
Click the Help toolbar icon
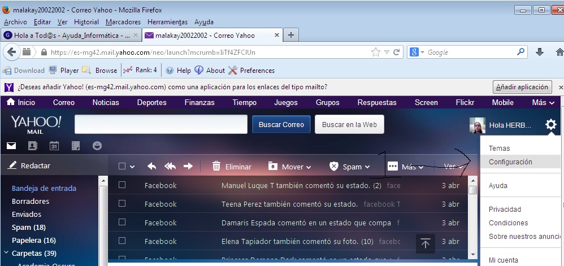pos(178,71)
